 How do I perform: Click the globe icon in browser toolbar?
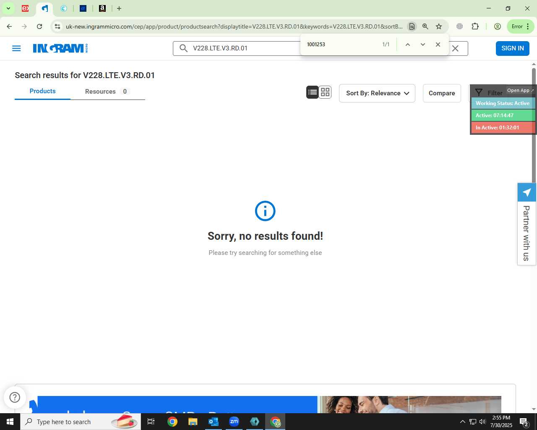[460, 26]
